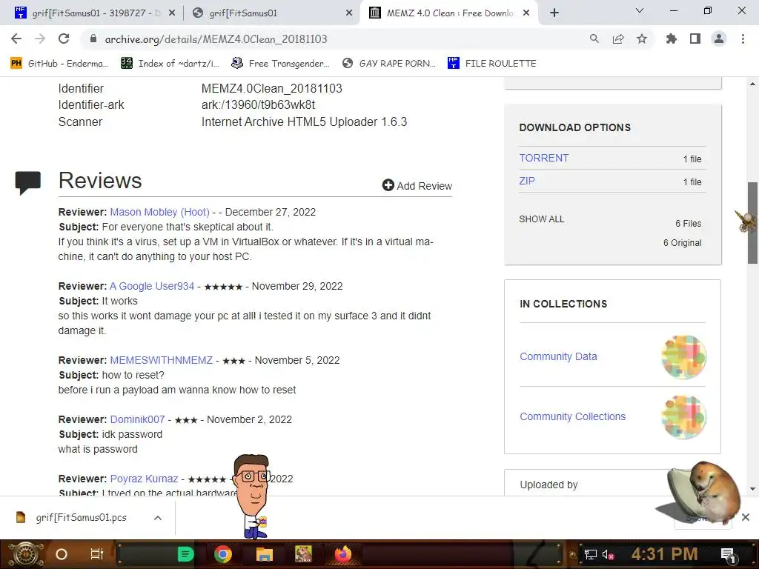Download the TORRENT option
This screenshot has width=759, height=569.
click(x=544, y=158)
